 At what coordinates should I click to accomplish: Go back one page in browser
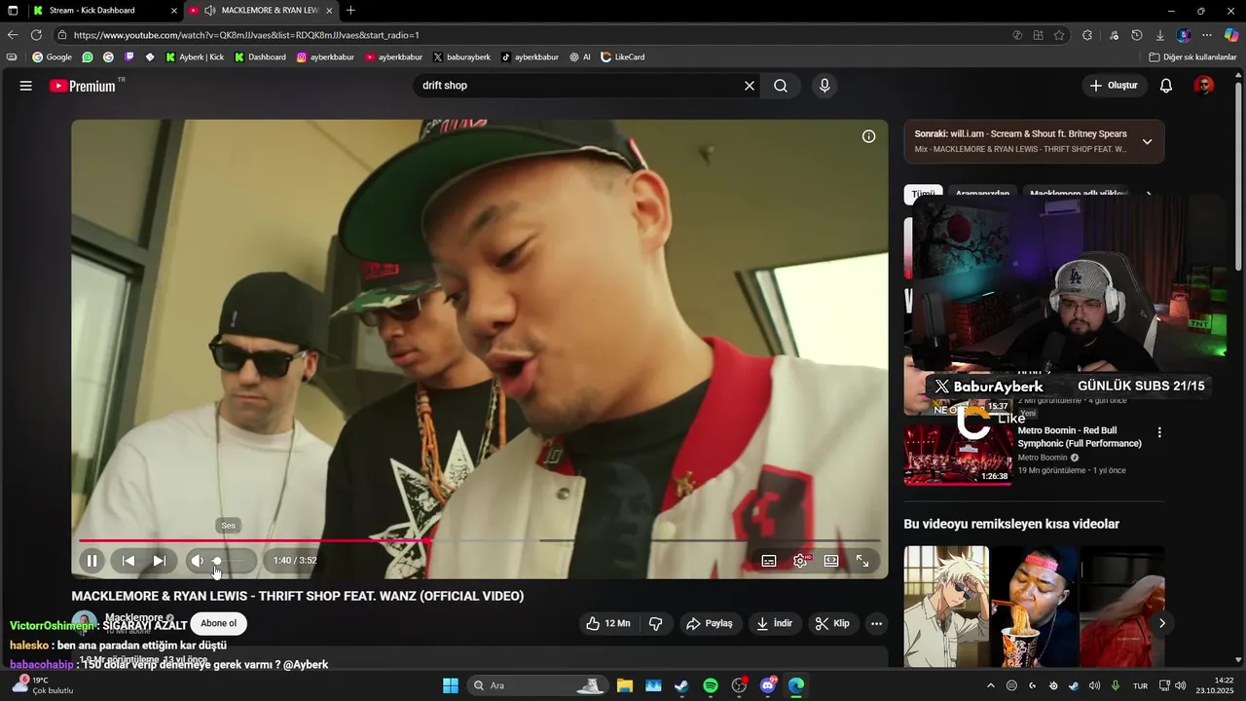13,35
